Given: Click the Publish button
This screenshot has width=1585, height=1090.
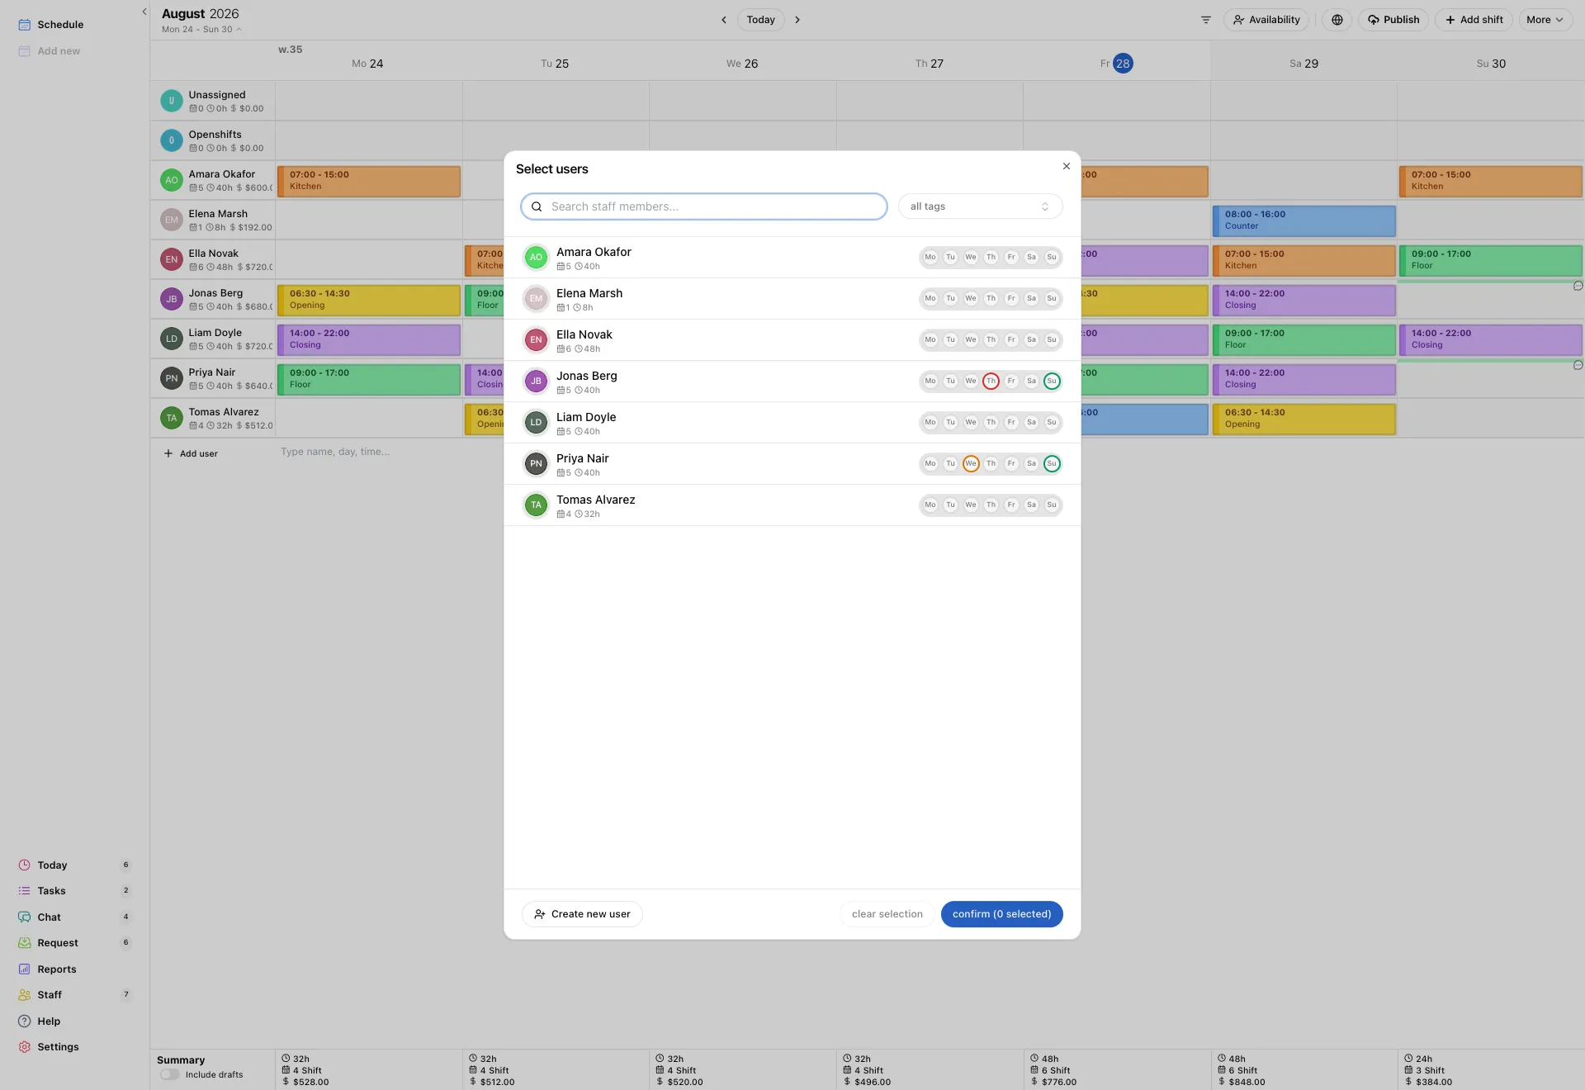Looking at the screenshot, I should (x=1393, y=20).
